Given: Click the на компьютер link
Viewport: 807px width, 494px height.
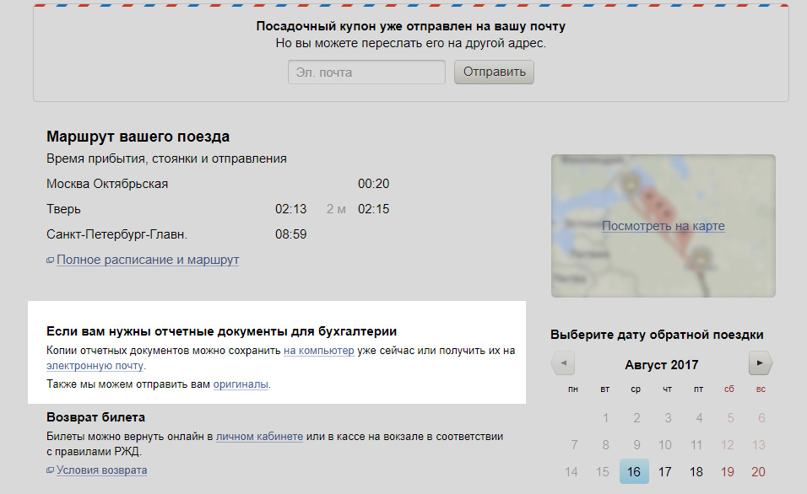Looking at the screenshot, I should 319,351.
